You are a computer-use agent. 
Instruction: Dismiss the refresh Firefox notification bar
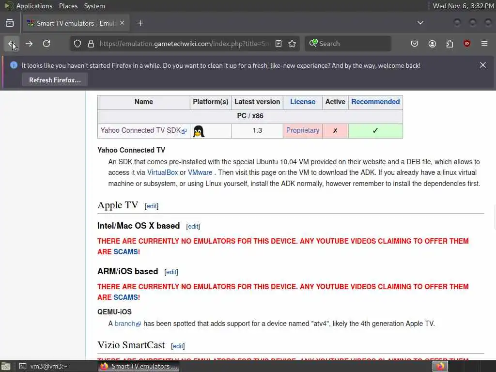(483, 65)
